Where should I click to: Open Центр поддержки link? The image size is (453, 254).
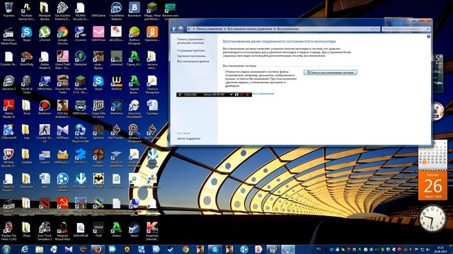188,138
